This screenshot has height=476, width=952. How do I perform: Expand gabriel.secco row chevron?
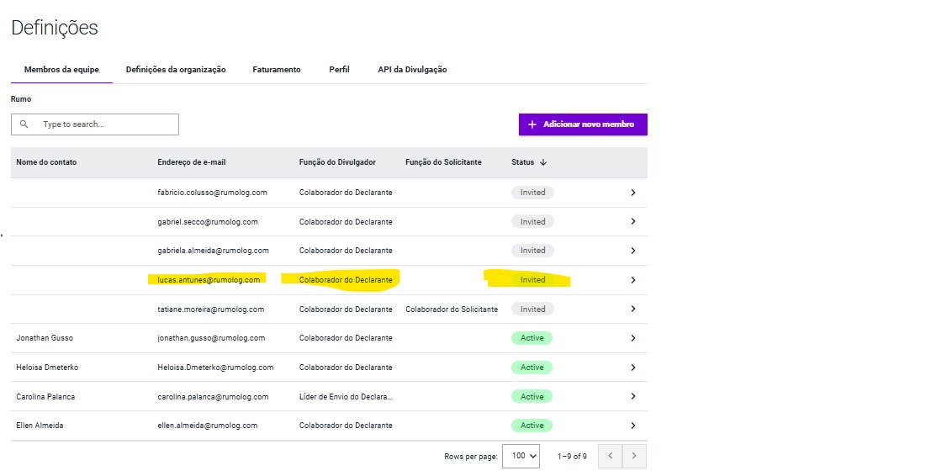[632, 222]
